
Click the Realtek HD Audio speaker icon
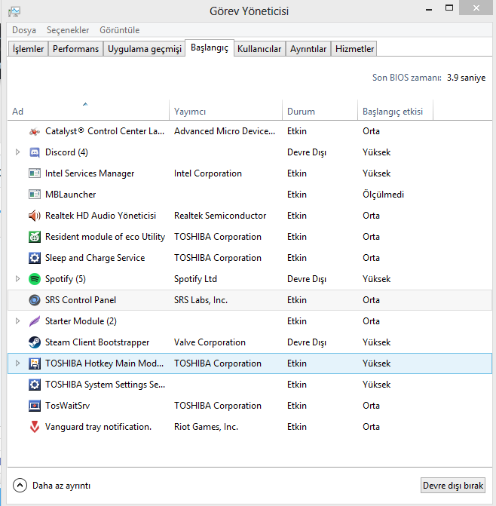[34, 216]
